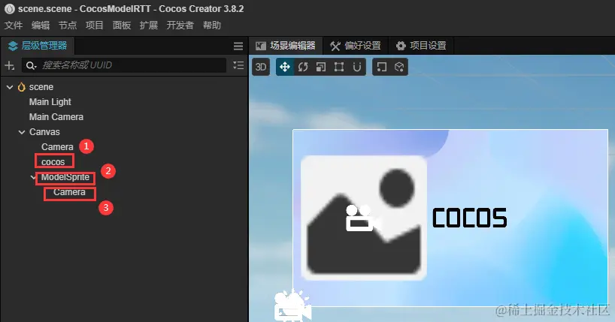Select the scale gizmo tool
Viewport: 615px width, 322px height.
pyautogui.click(x=321, y=67)
